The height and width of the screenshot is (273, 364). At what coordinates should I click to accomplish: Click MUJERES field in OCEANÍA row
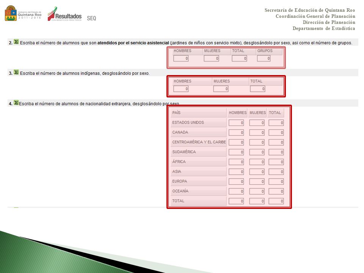257,191
